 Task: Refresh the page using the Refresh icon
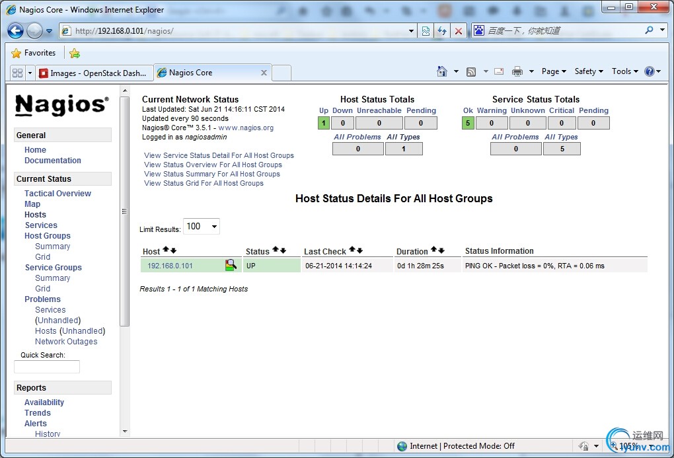tap(442, 31)
